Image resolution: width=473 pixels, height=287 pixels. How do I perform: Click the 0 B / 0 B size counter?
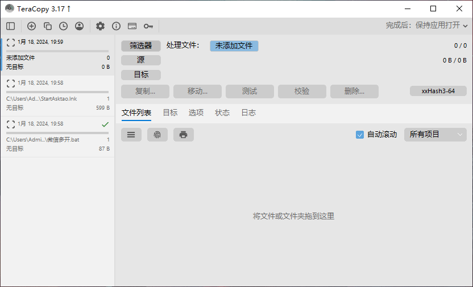455,60
